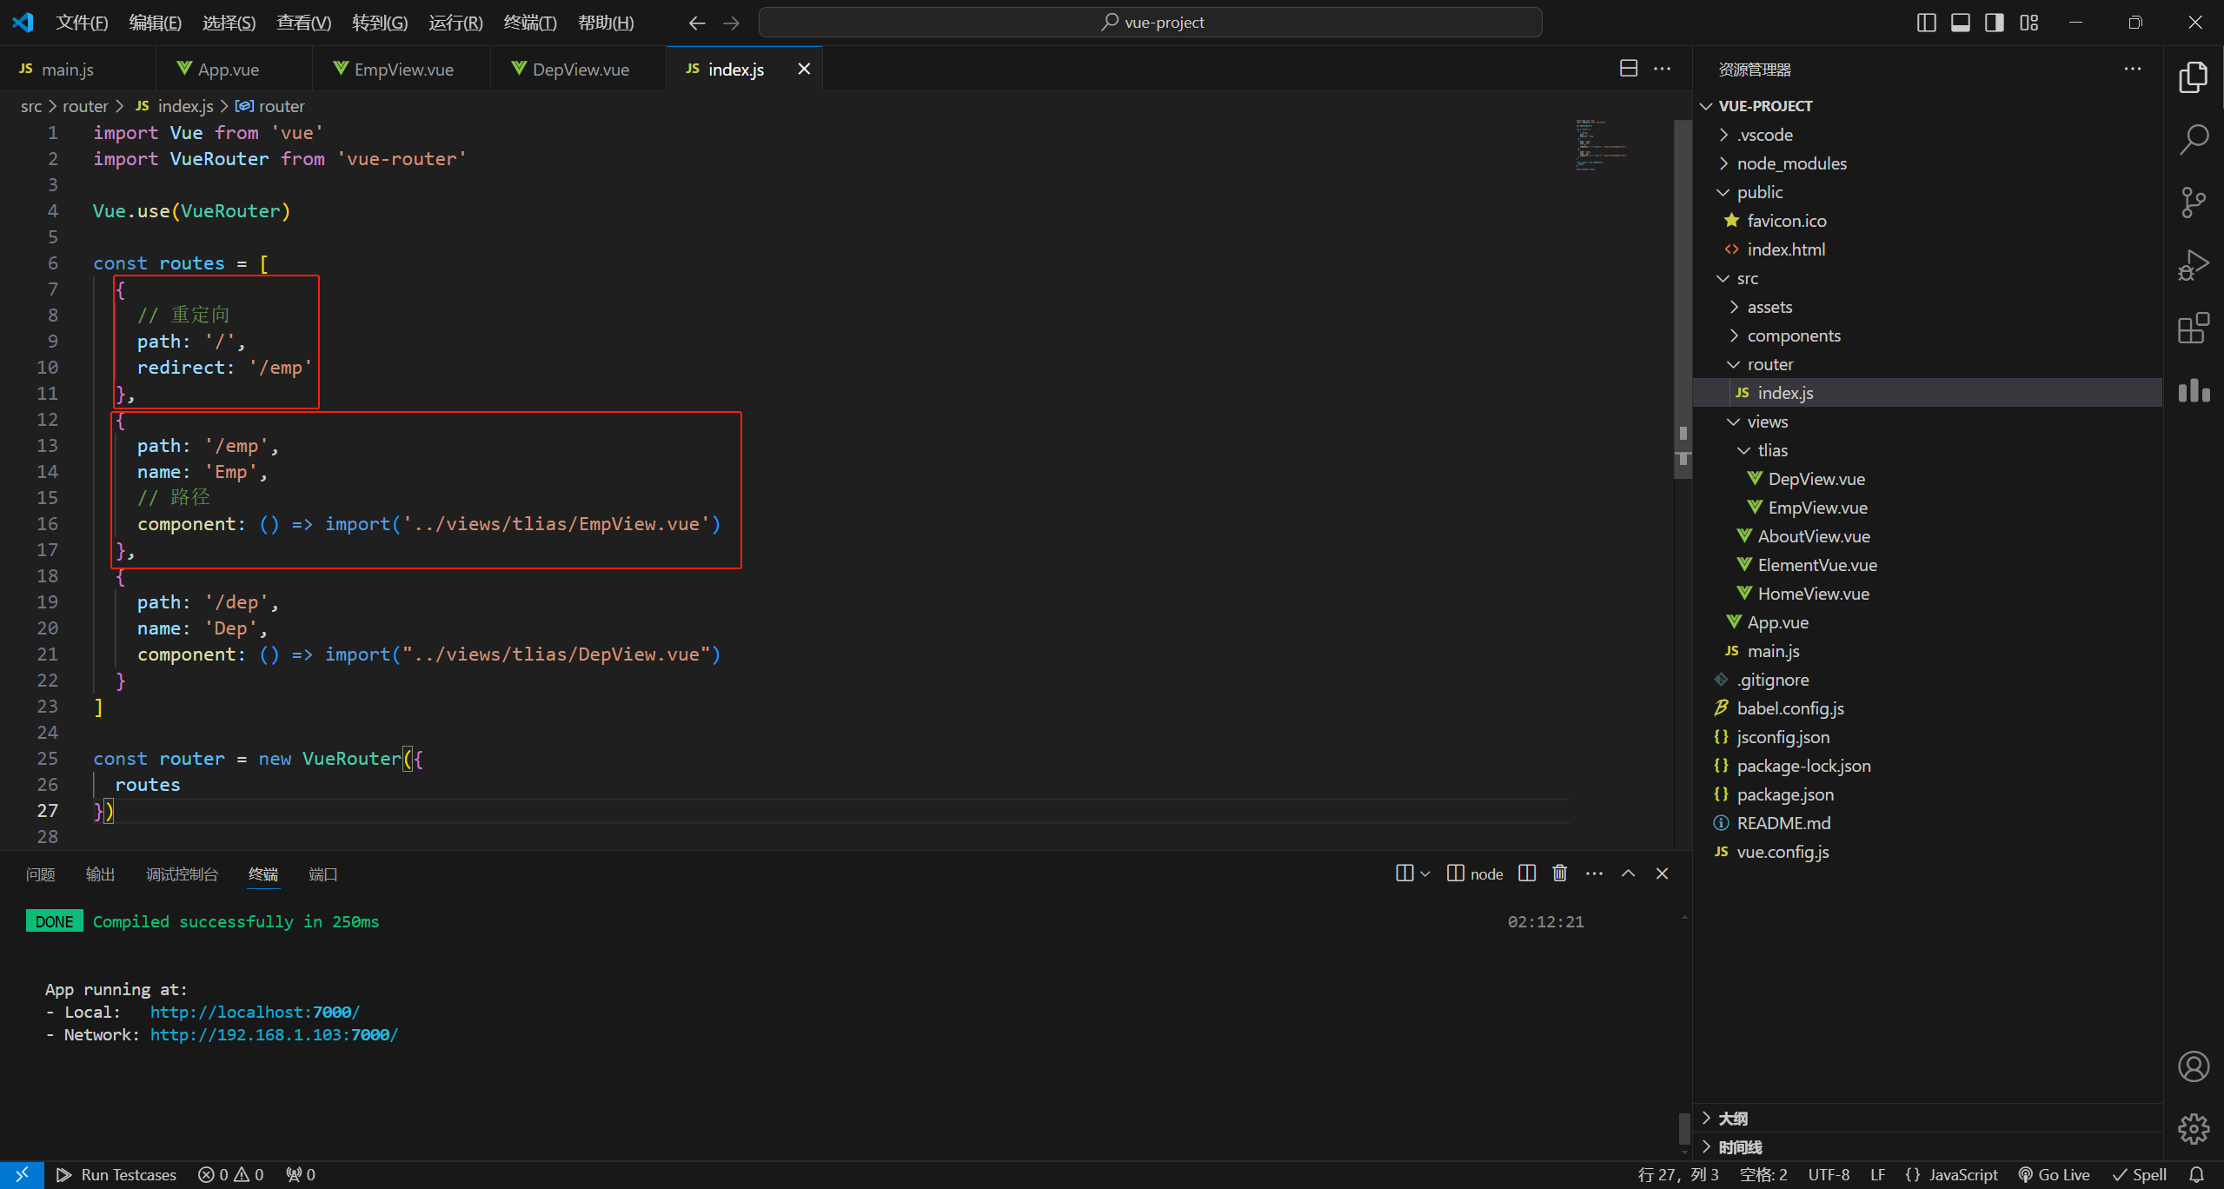Expand the node_modules folder
Viewport: 2224px width, 1189px height.
pyautogui.click(x=1928, y=163)
